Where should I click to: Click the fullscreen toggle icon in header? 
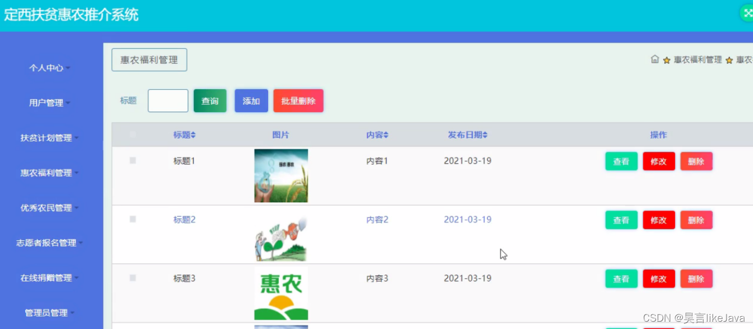point(747,13)
